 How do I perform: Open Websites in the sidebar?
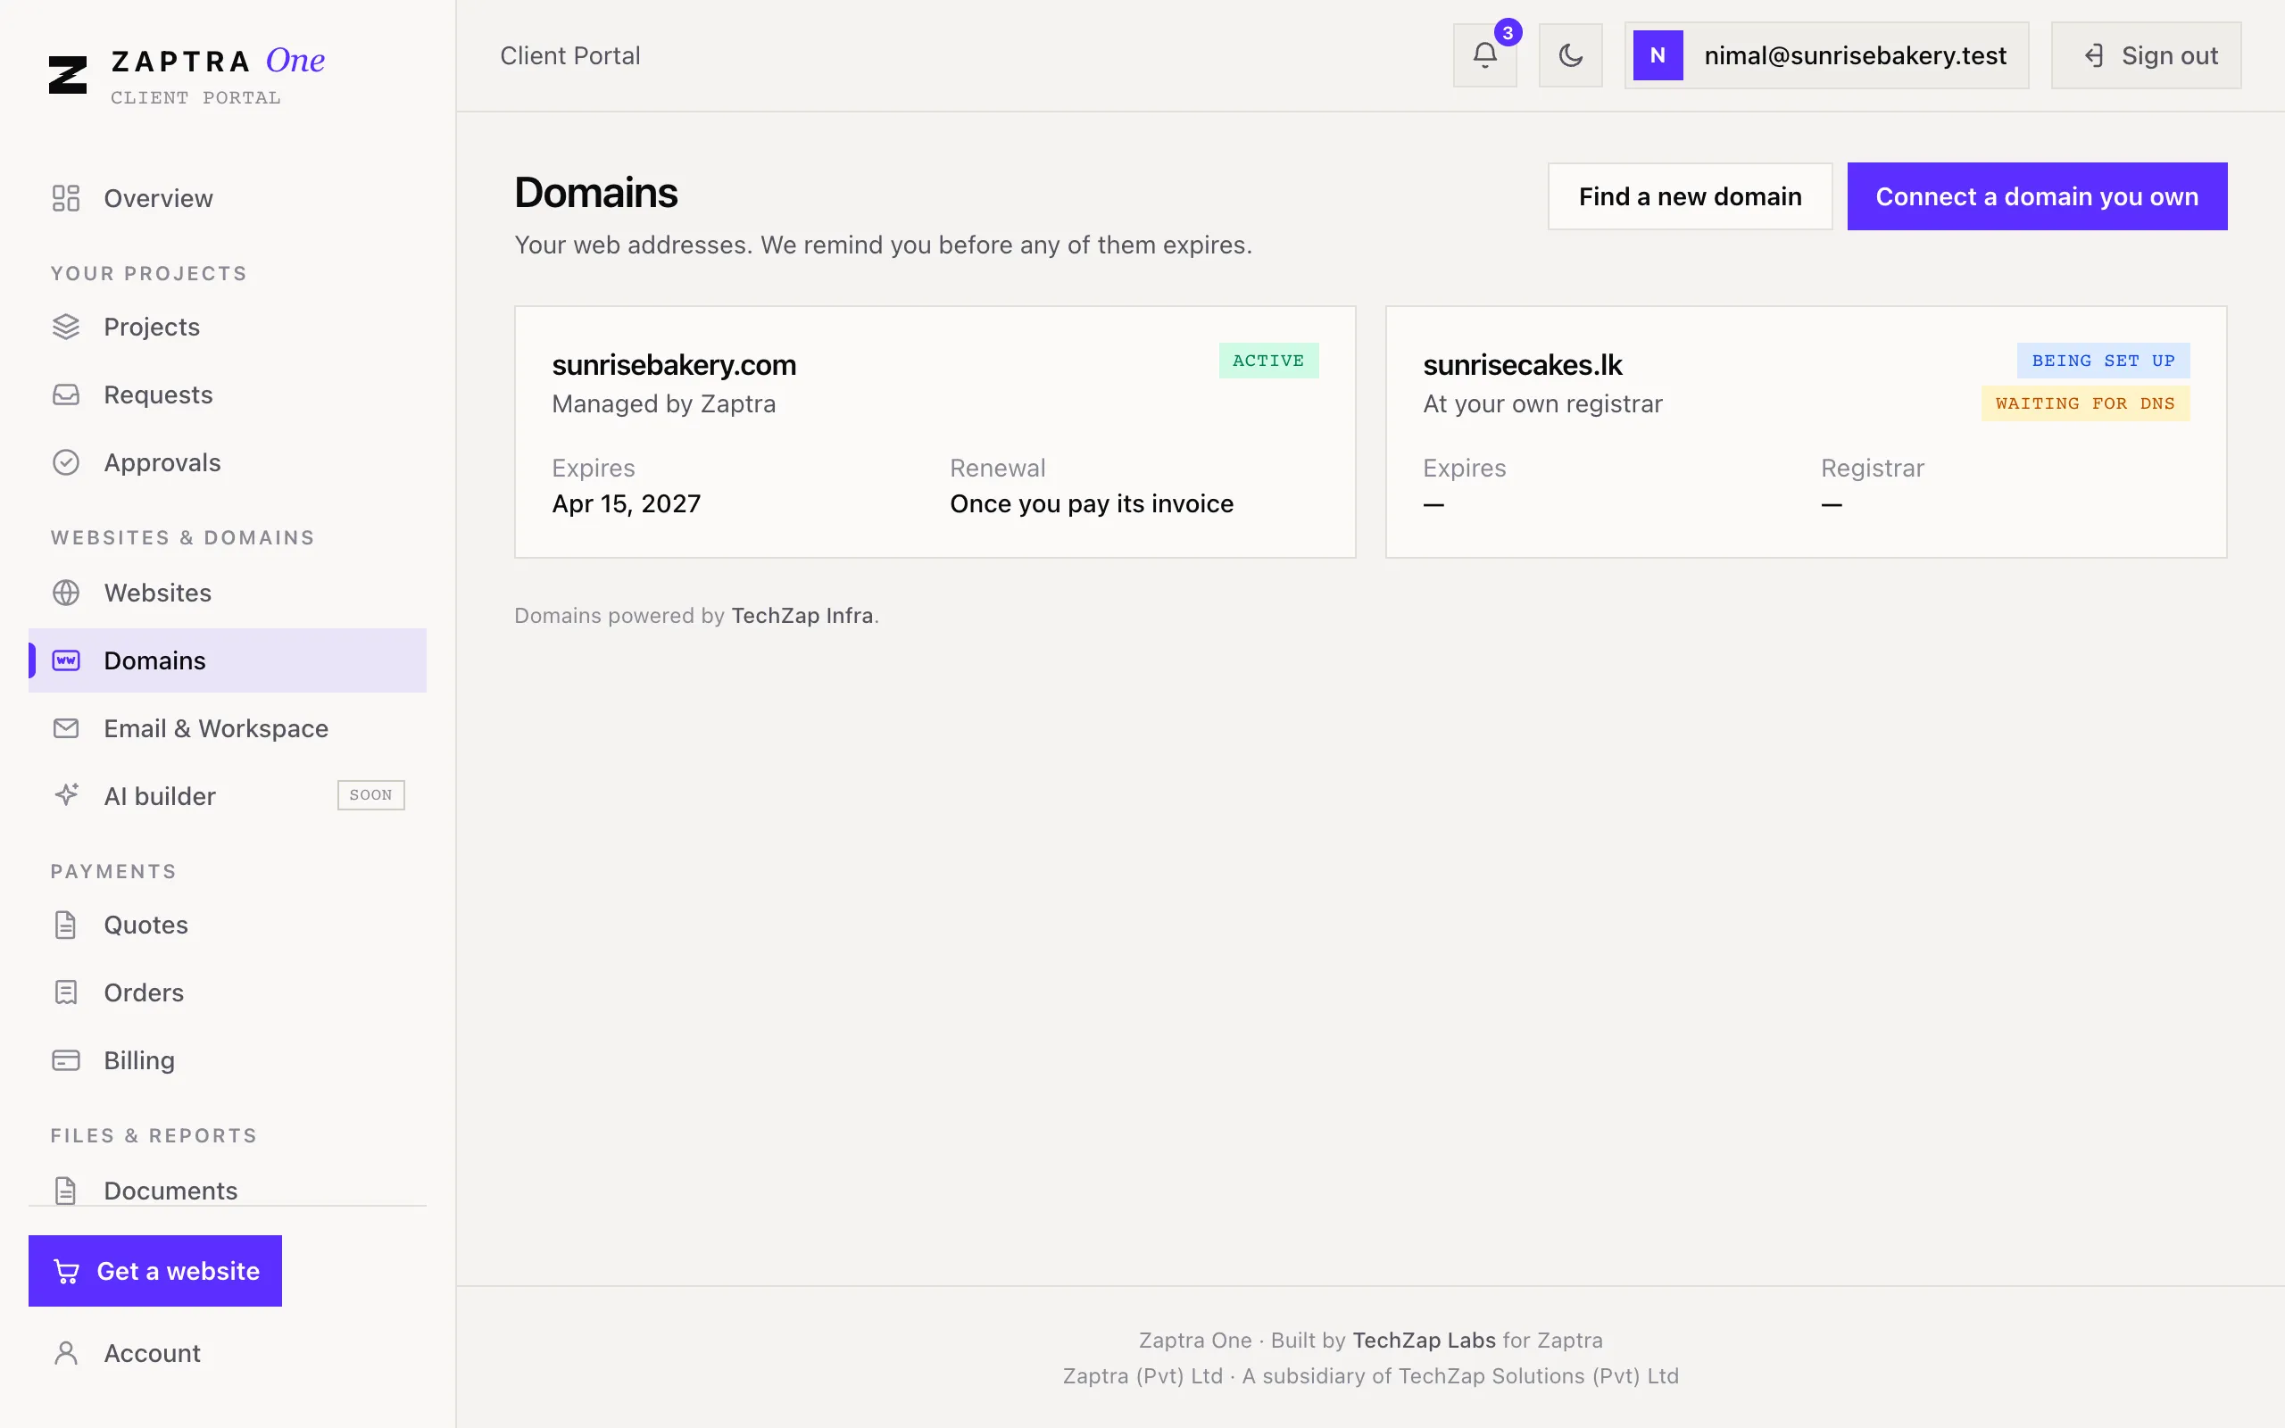click(x=228, y=594)
